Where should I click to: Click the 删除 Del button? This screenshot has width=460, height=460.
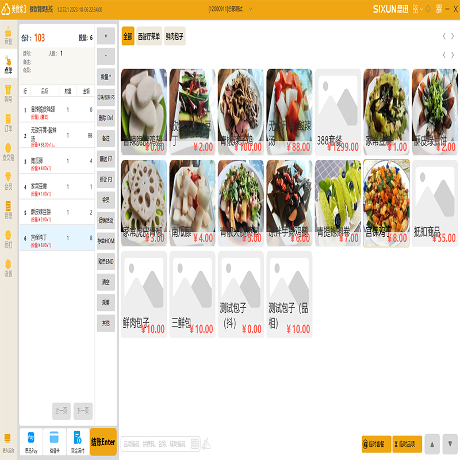tap(106, 118)
